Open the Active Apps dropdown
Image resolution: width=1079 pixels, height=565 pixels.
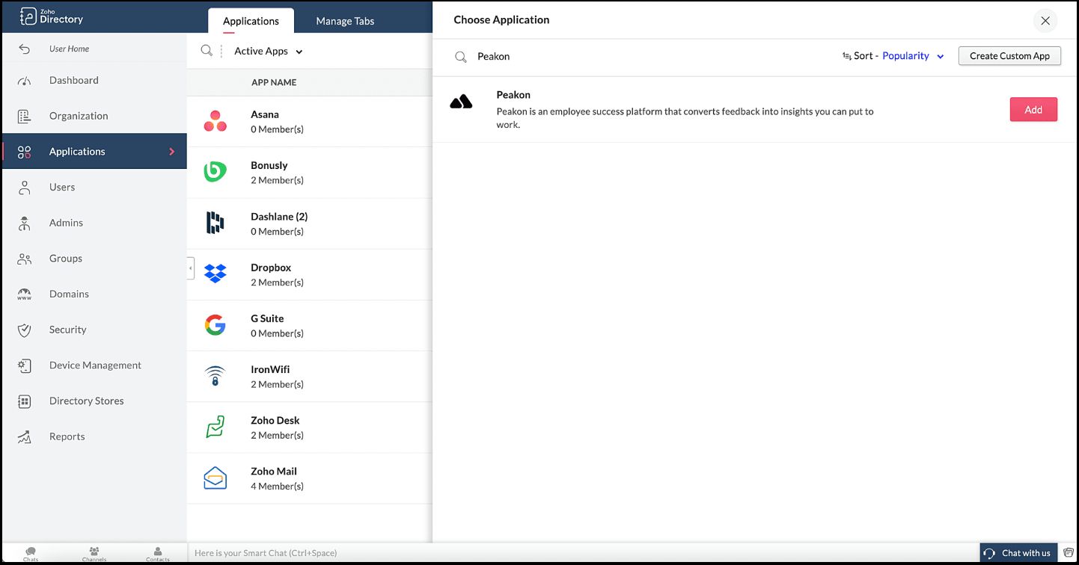pyautogui.click(x=269, y=51)
